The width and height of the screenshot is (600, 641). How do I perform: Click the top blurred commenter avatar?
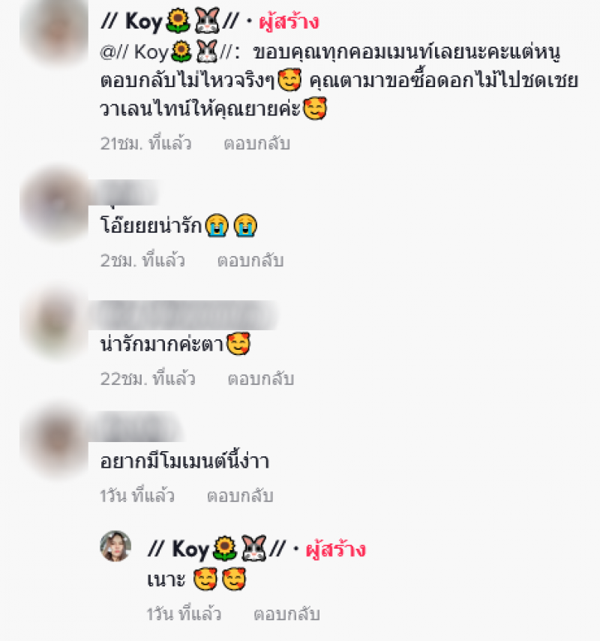[x=54, y=31]
